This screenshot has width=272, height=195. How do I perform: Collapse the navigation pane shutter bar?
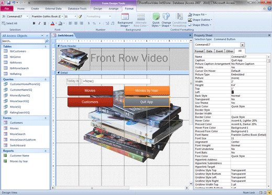pyautogui.click(x=47, y=36)
